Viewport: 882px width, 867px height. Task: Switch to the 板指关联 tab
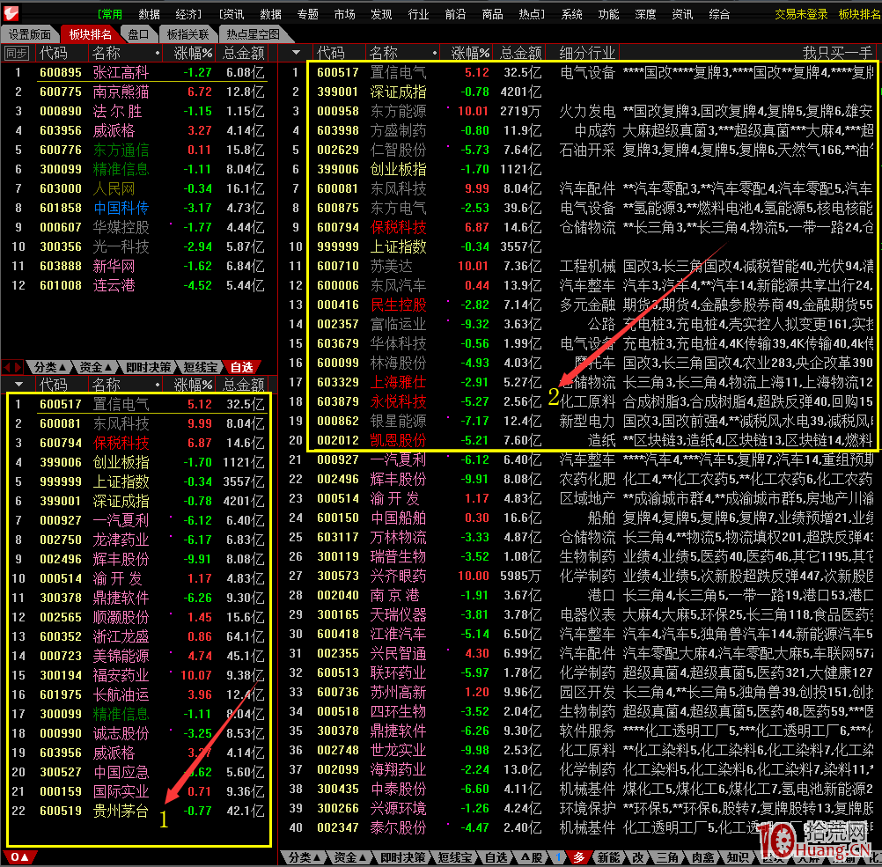click(187, 34)
